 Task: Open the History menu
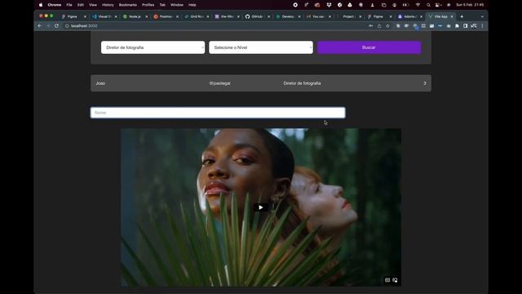(x=108, y=5)
